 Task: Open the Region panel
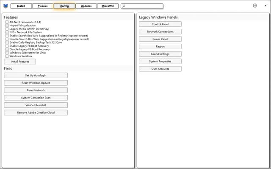pos(160,46)
